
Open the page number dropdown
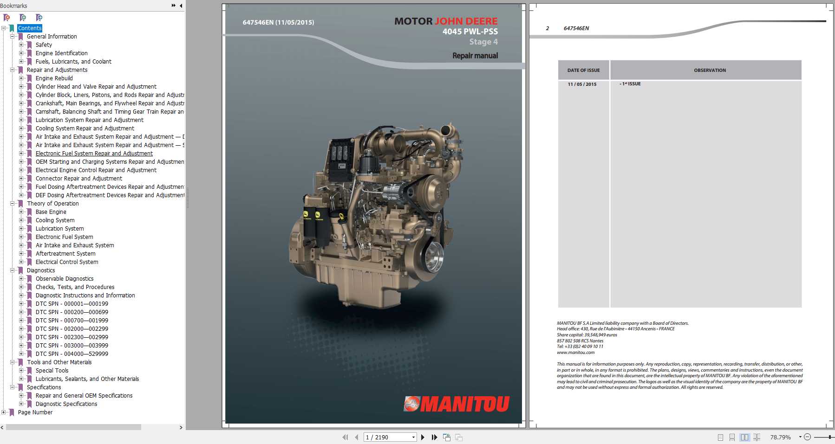click(x=413, y=437)
